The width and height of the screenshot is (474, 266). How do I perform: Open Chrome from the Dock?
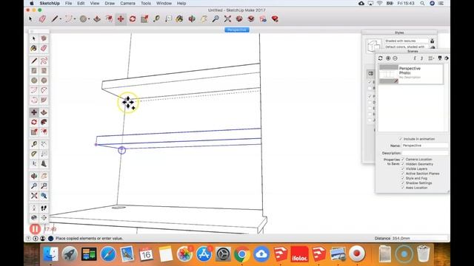pos(242,254)
